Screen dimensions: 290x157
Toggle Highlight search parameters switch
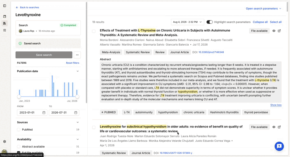(210, 22)
